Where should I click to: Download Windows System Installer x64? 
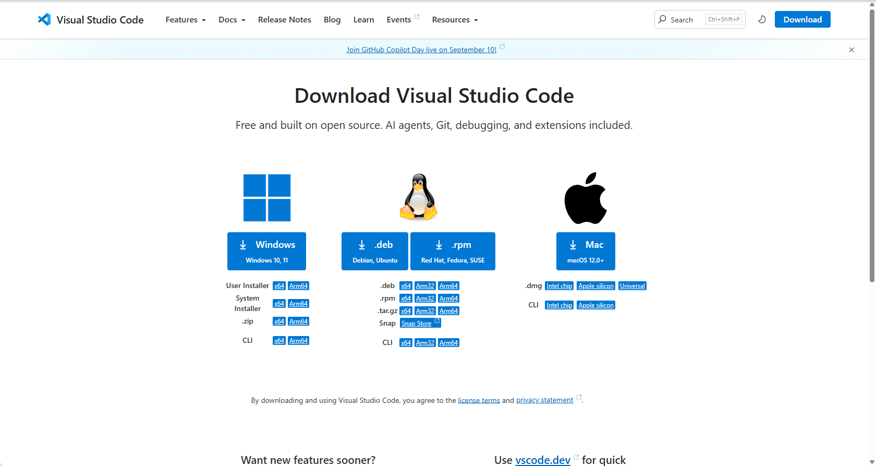pyautogui.click(x=279, y=304)
